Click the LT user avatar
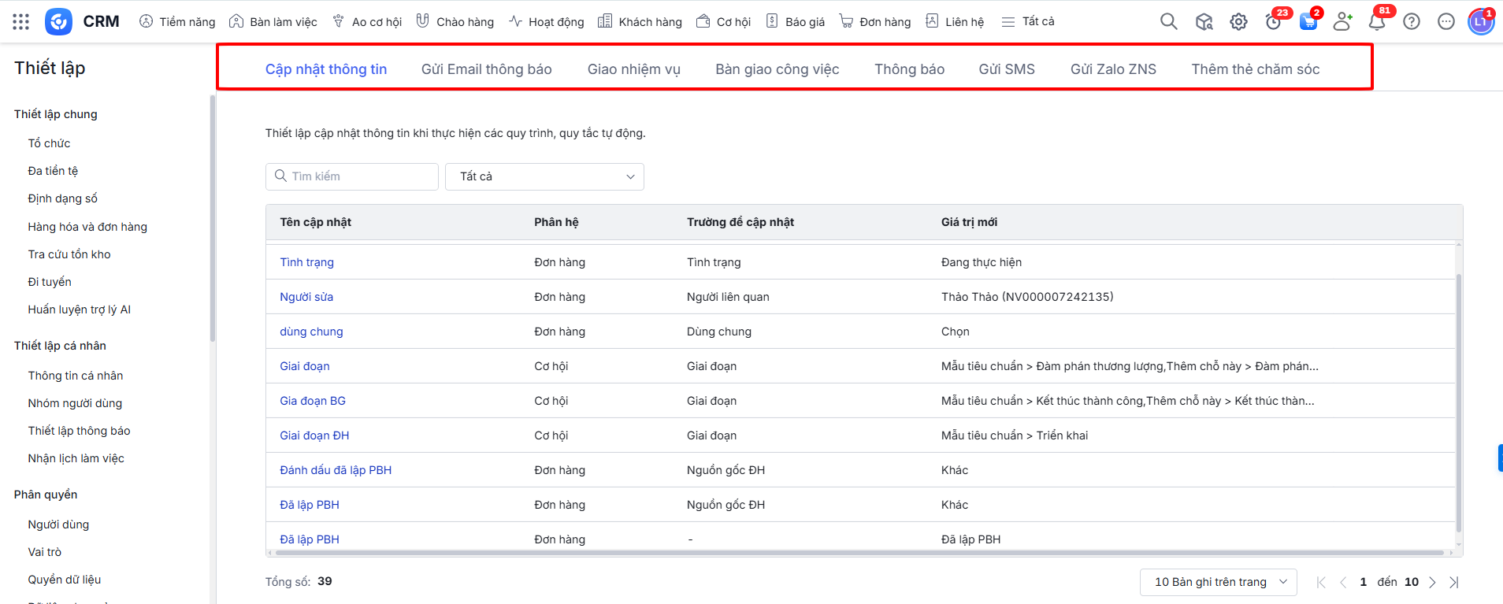Image resolution: width=1503 pixels, height=604 pixels. click(1480, 22)
